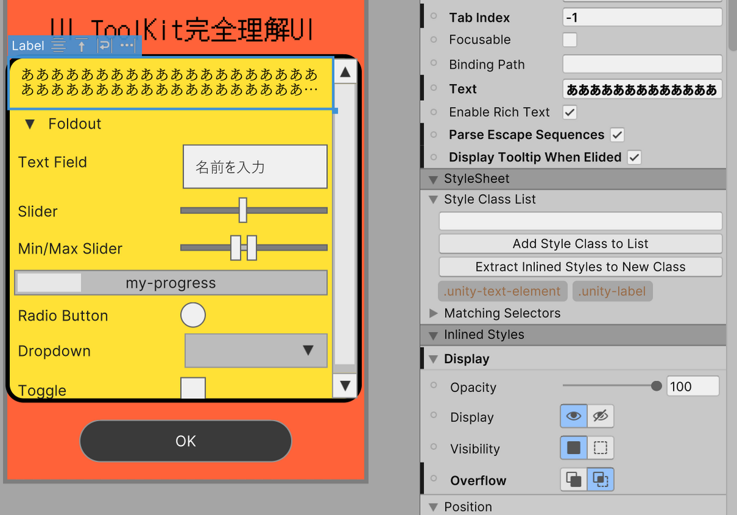Click the align-top arrow icon on Label toolbar
Image resolution: width=737 pixels, height=515 pixels.
click(x=81, y=45)
